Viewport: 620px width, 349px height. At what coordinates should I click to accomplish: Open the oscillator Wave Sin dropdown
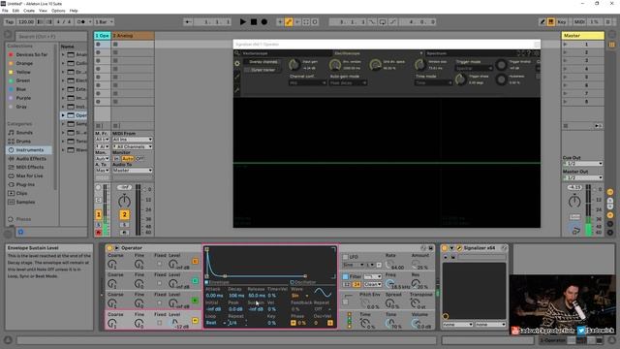(299, 296)
